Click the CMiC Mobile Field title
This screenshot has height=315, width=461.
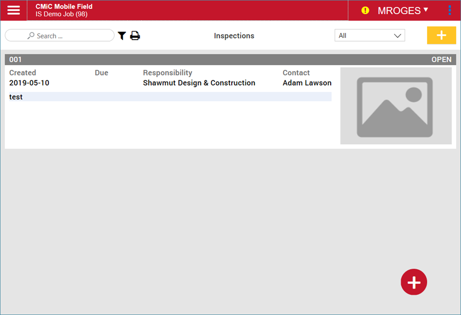[64, 6]
